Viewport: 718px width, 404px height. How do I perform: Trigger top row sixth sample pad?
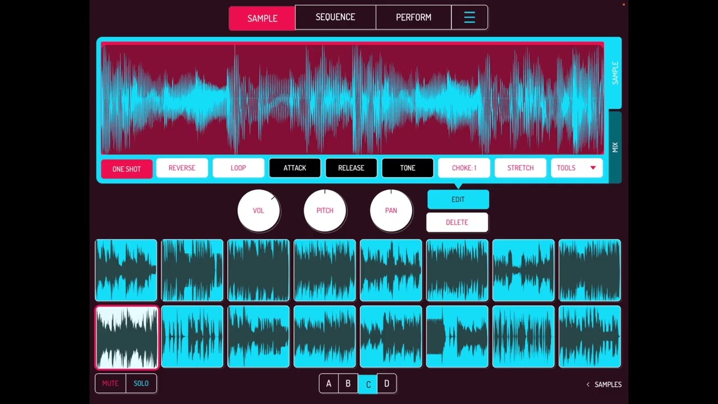[457, 270]
